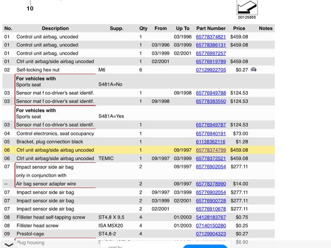Open air bag adapter wire part 65778378990
The height and width of the screenshot is (248, 331).
pyautogui.click(x=210, y=184)
